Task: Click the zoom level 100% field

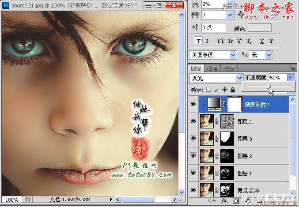Action: tap(12, 200)
